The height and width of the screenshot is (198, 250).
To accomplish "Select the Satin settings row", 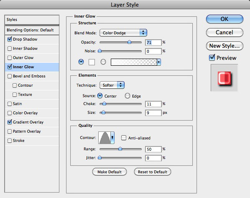I will [32, 104].
